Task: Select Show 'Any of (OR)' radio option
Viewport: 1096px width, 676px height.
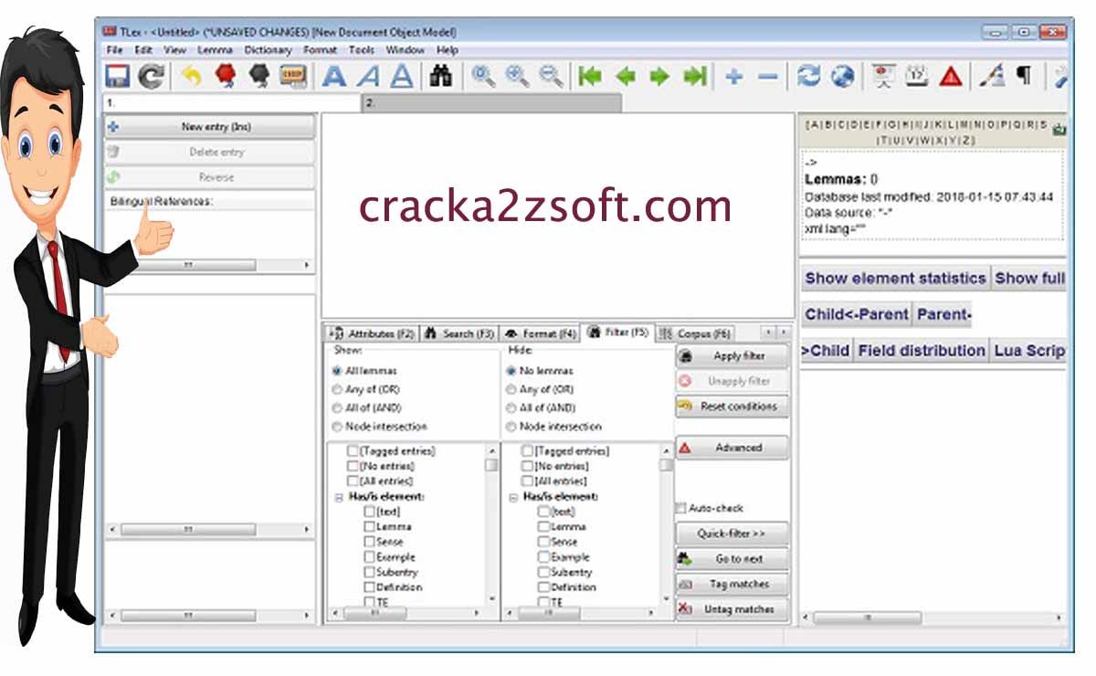Action: [x=337, y=389]
